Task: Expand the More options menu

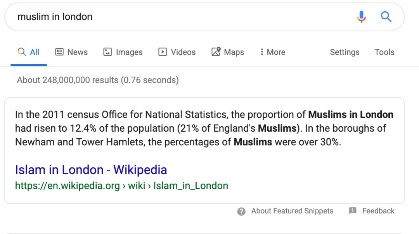Action: (x=273, y=52)
